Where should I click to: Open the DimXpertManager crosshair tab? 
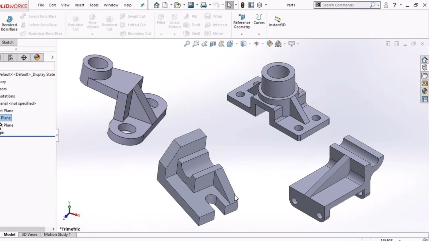pyautogui.click(x=24, y=58)
